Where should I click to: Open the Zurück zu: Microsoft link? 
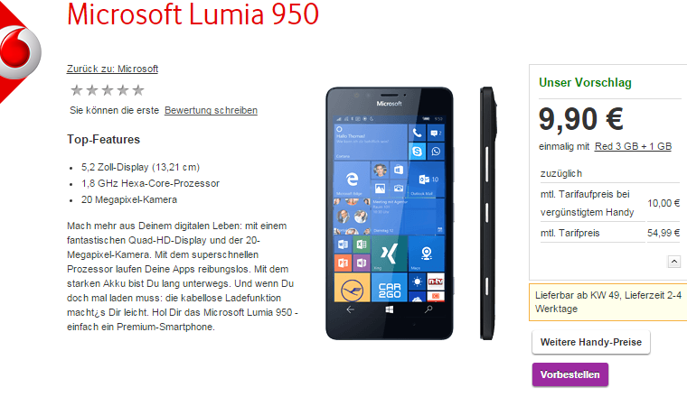point(112,69)
